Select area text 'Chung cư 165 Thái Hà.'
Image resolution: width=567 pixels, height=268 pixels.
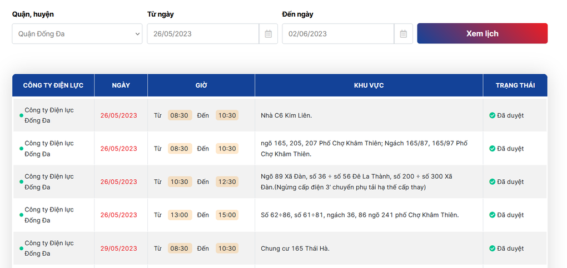(295, 249)
